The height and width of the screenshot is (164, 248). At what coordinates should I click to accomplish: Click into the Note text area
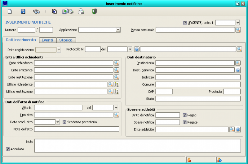coord(137,145)
